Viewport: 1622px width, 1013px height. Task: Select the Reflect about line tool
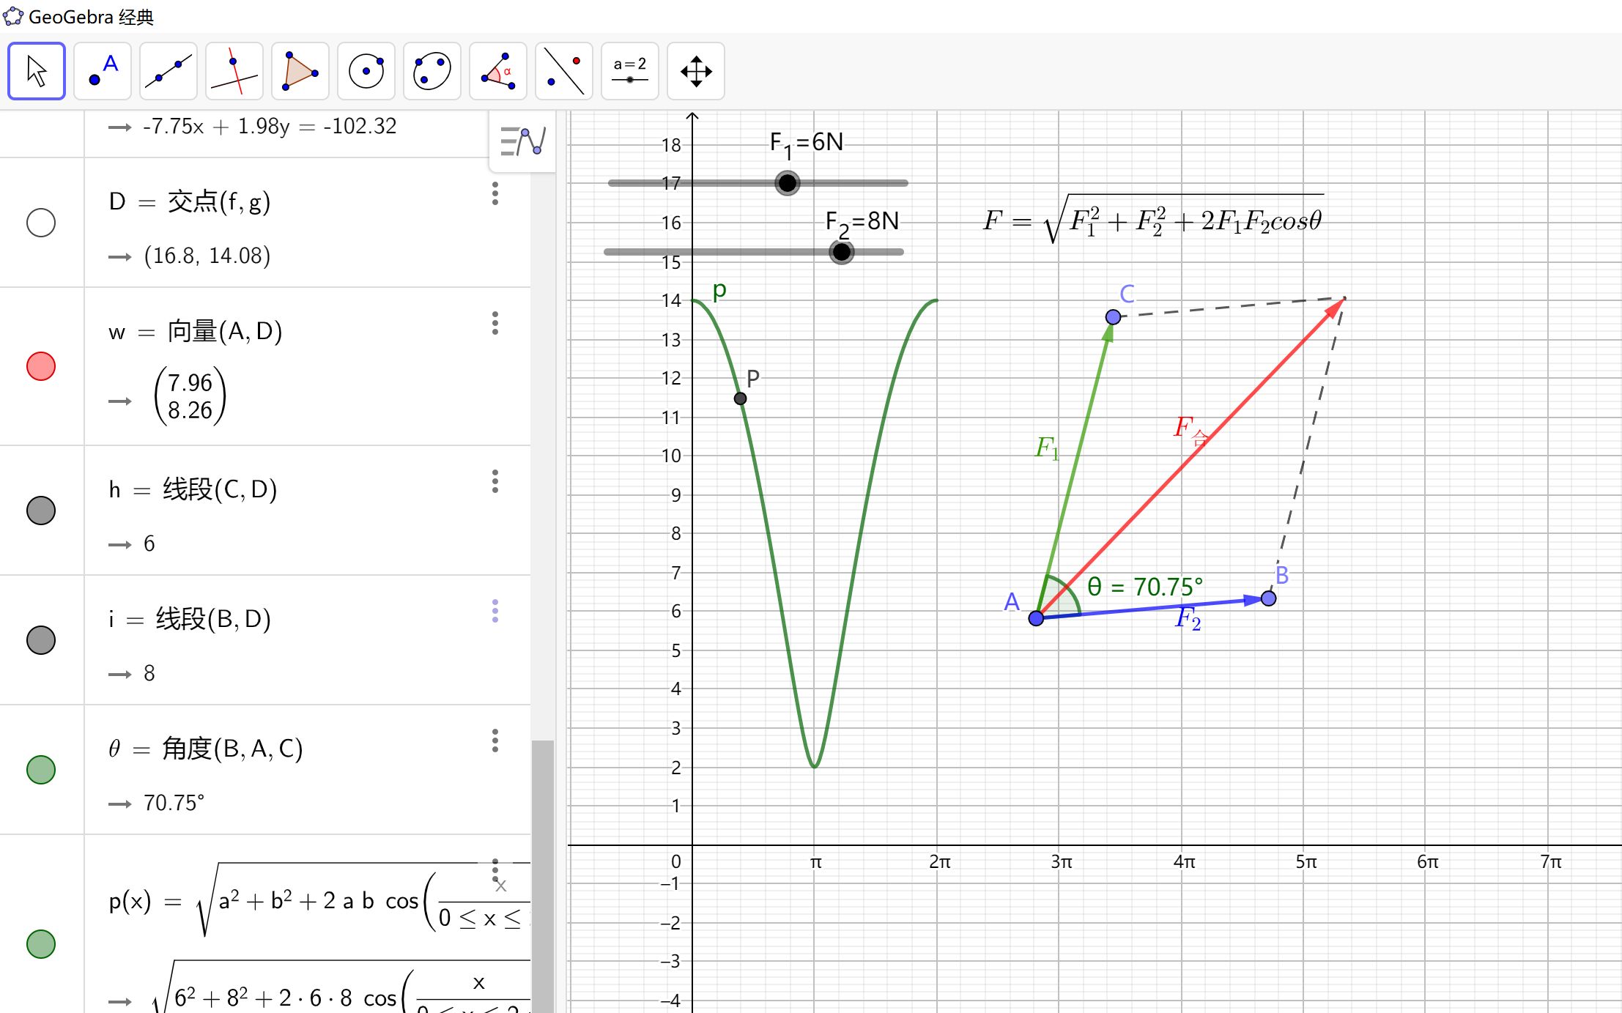[564, 71]
